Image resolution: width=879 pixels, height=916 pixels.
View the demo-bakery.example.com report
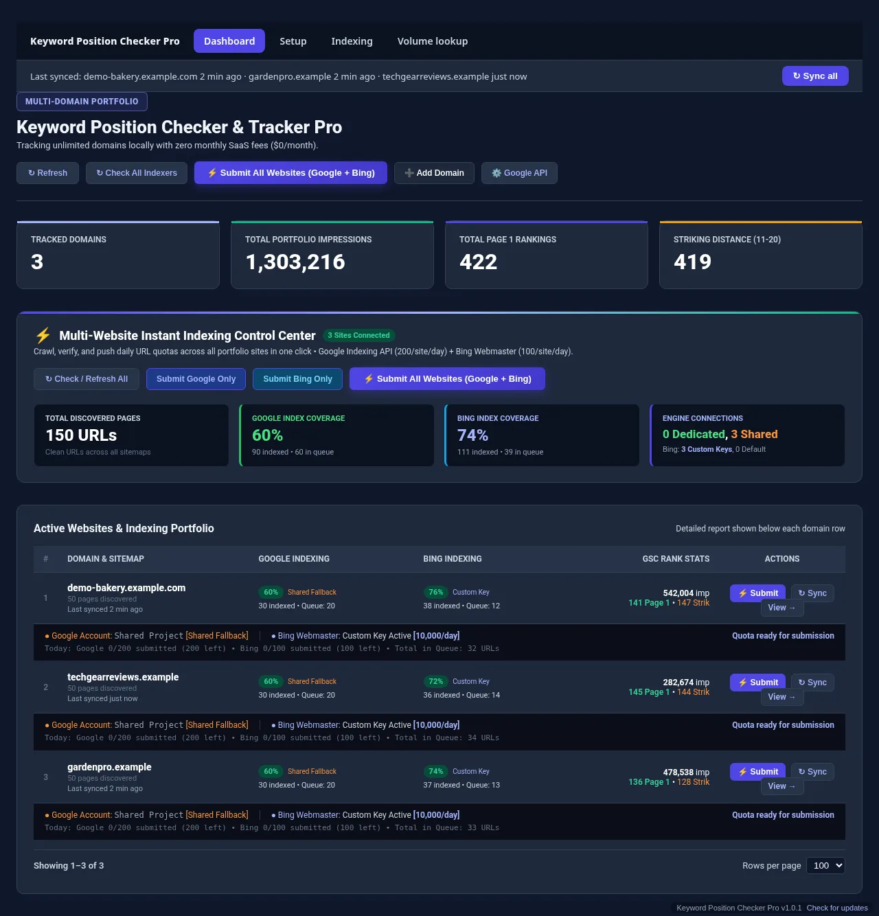pyautogui.click(x=781, y=608)
